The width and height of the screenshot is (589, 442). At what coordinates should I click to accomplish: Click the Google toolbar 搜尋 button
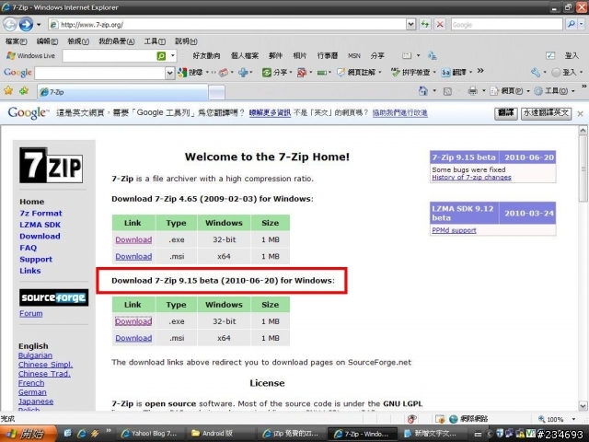pyautogui.click(x=191, y=73)
